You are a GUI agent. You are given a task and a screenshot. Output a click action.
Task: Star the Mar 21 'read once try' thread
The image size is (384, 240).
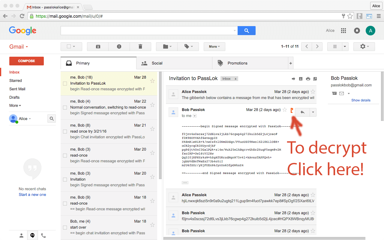click(152, 129)
